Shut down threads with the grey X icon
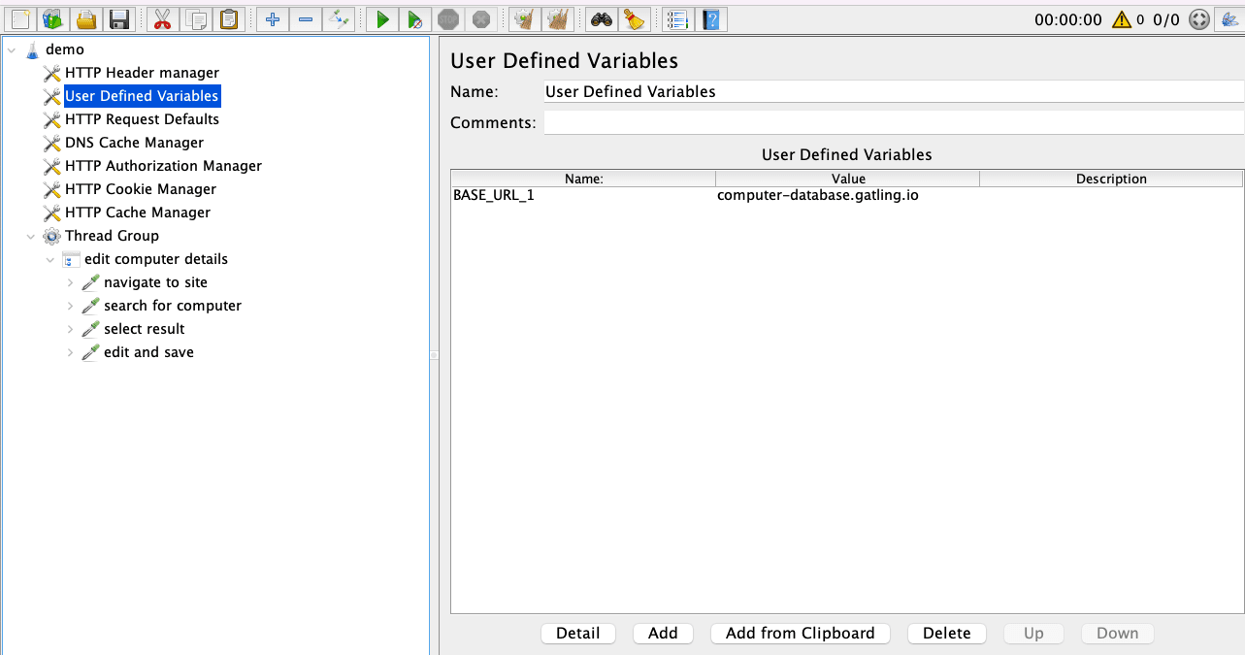This screenshot has width=1245, height=655. [x=480, y=18]
